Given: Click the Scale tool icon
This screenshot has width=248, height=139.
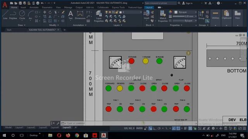Looking at the screenshot, I should pyautogui.click(x=50, y=21).
